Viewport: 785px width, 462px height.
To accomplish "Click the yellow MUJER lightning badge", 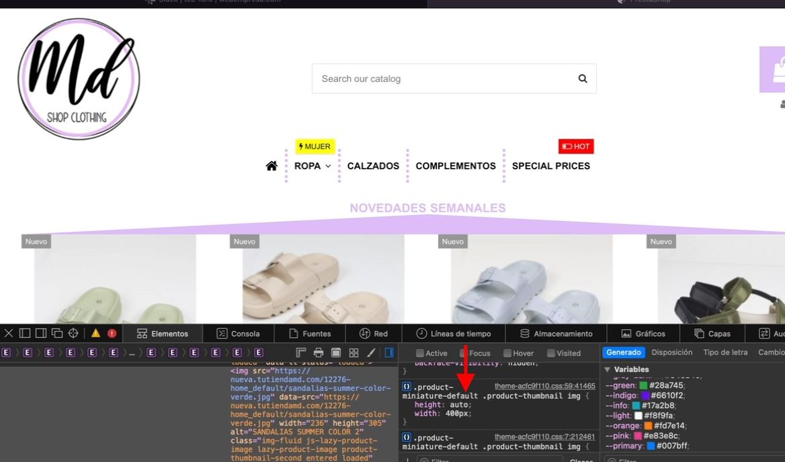I will point(315,146).
